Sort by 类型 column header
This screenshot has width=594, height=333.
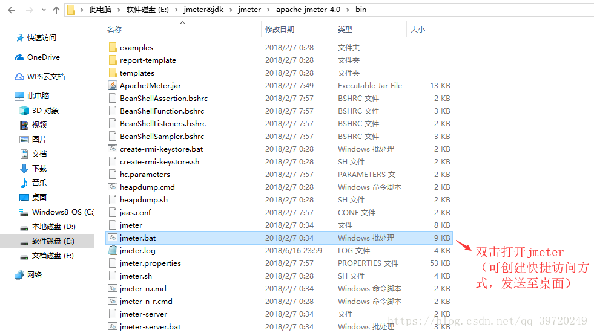pyautogui.click(x=345, y=29)
